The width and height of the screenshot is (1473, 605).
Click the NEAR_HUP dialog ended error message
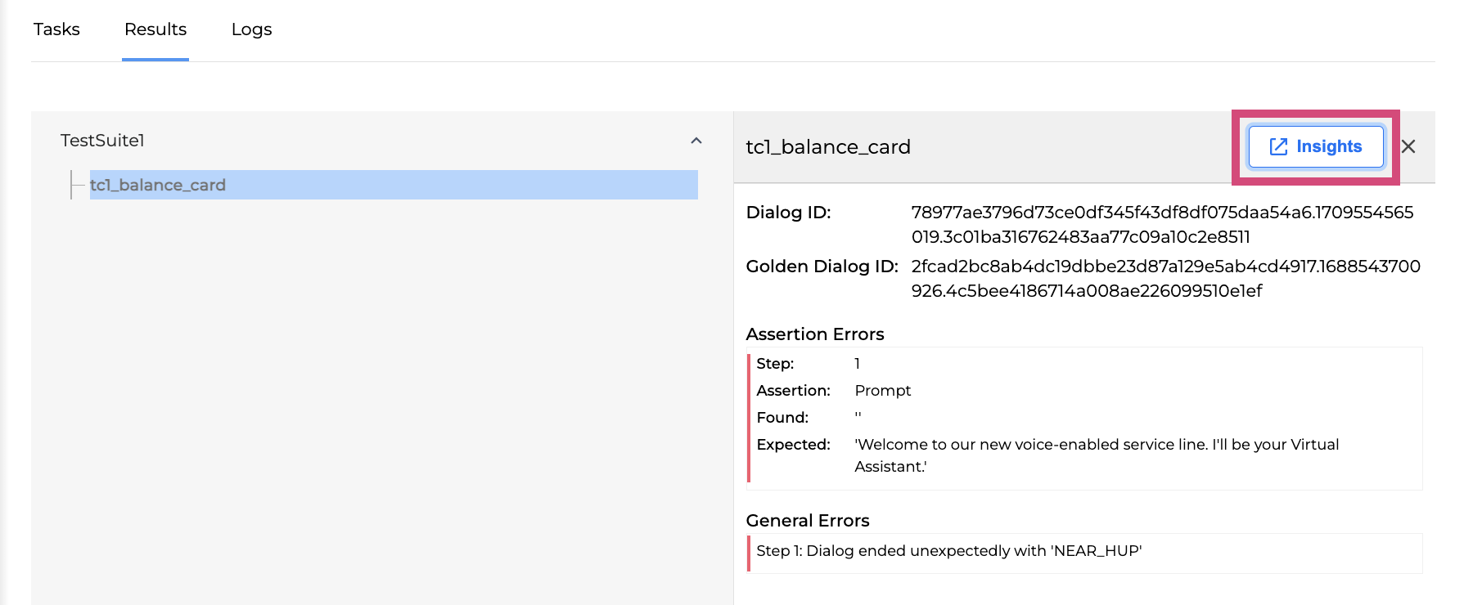pyautogui.click(x=948, y=551)
